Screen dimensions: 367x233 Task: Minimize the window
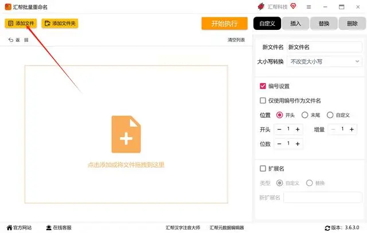click(x=325, y=7)
